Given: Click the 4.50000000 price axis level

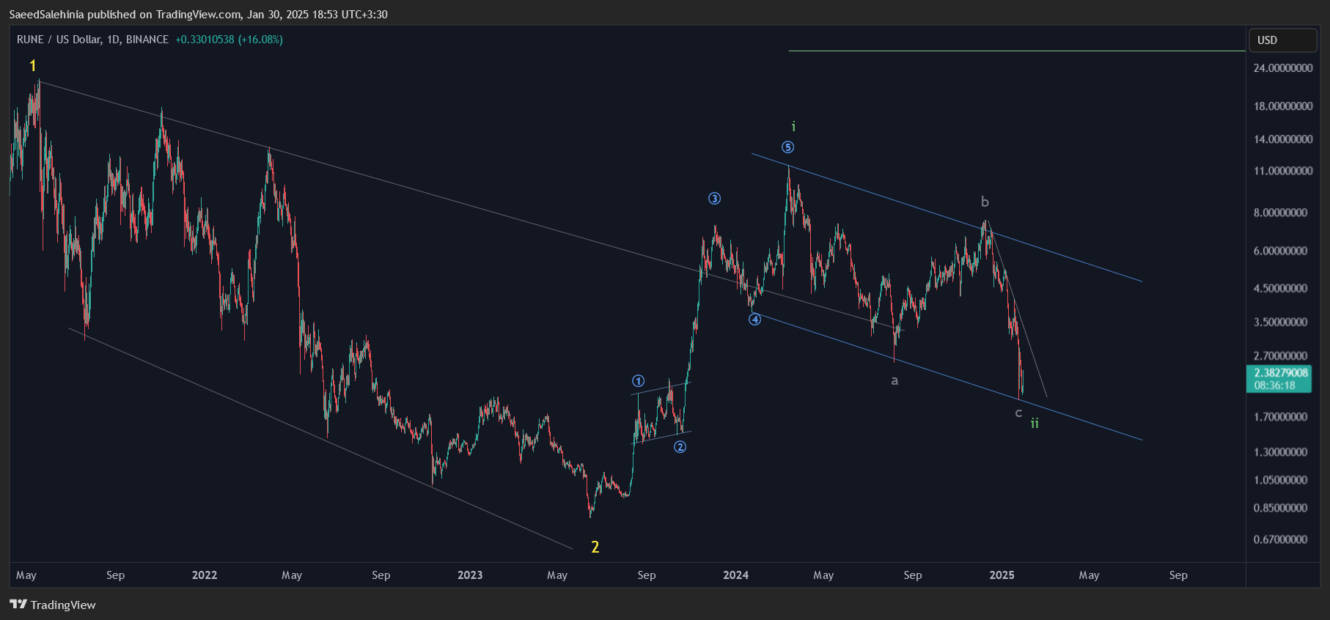Looking at the screenshot, I should 1280,288.
